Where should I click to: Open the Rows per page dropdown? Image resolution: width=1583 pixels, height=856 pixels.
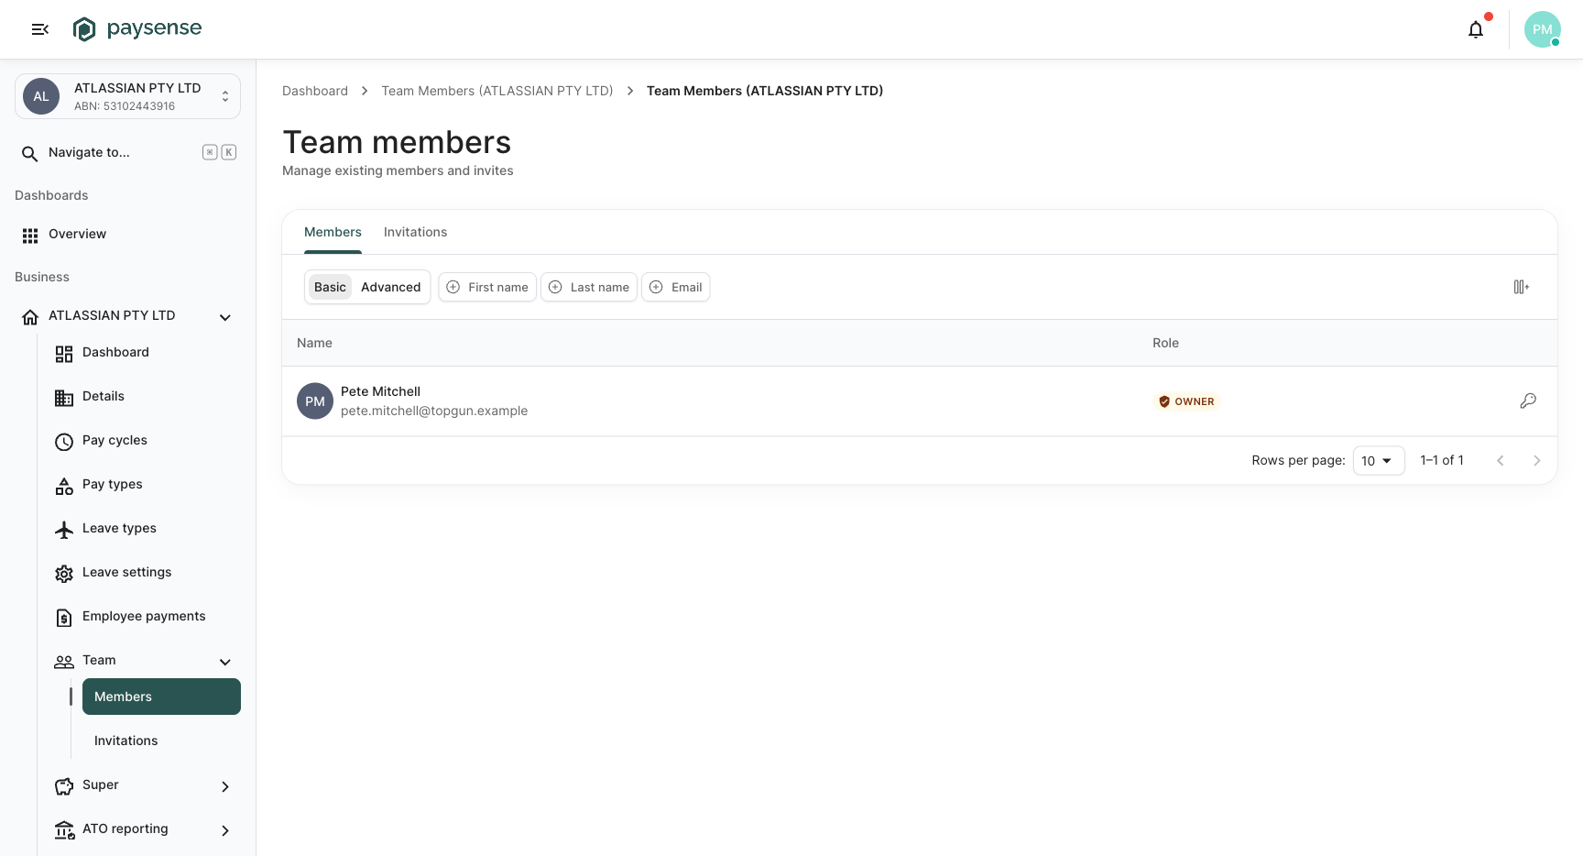tap(1379, 461)
